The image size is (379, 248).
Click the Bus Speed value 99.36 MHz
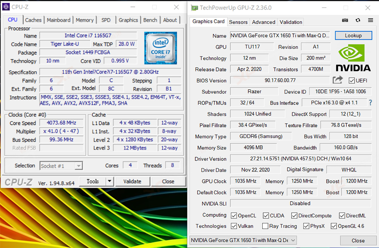click(x=61, y=140)
